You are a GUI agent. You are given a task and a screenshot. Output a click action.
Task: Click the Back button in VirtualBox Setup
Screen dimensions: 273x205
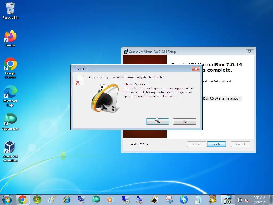pos(196,144)
